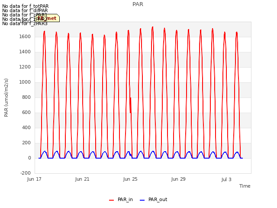Toggle the PAR_in legend entry
The height and width of the screenshot is (208, 277).
[x=121, y=200]
